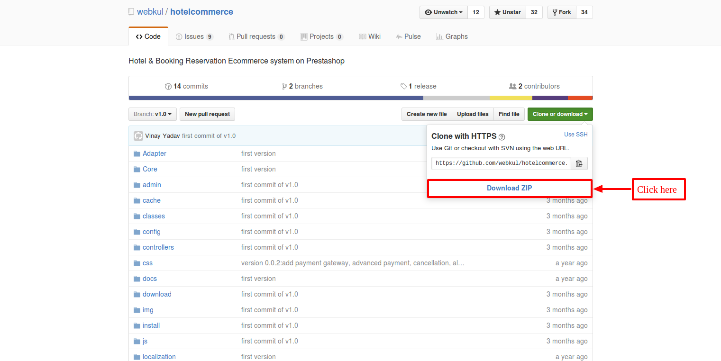Open the Branch: v1.0 selector

click(x=153, y=114)
